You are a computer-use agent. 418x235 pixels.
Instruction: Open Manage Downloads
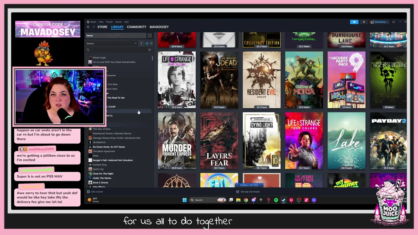pos(248,192)
